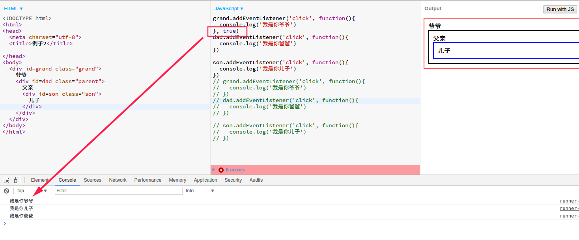Open the top context dropdown

coord(32,191)
